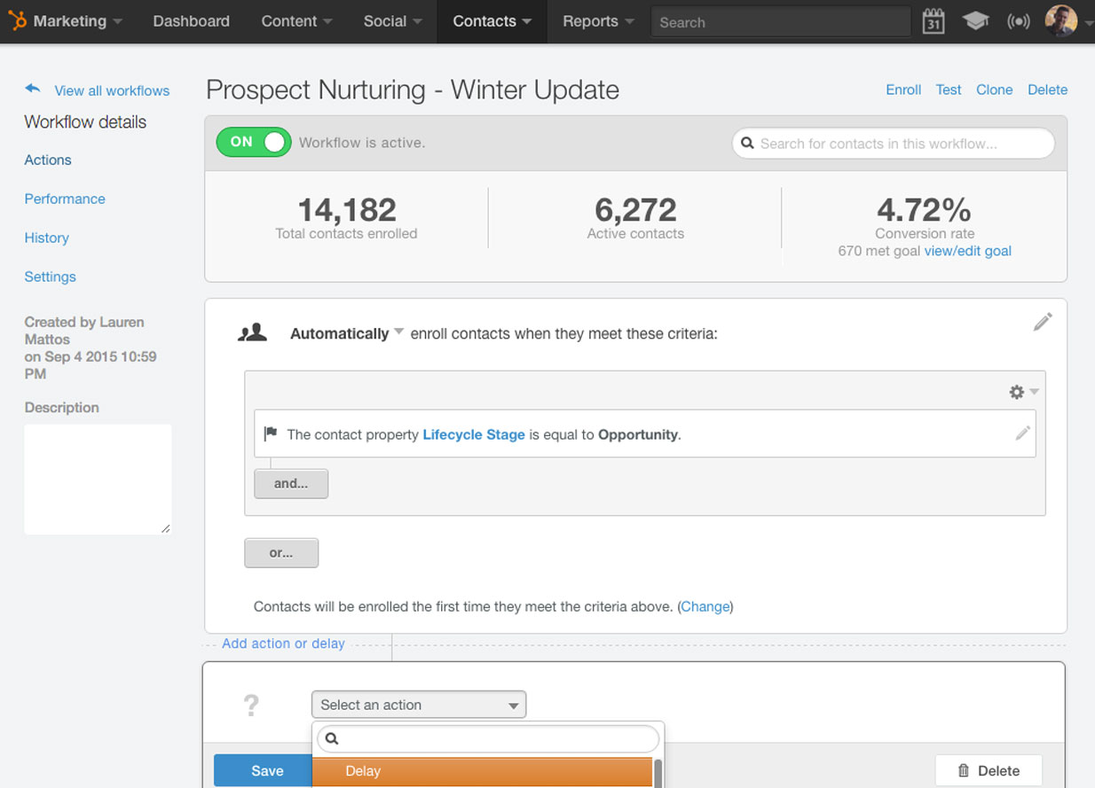Edit enrollment criteria with the pencil icon
The height and width of the screenshot is (788, 1095).
click(x=1043, y=322)
